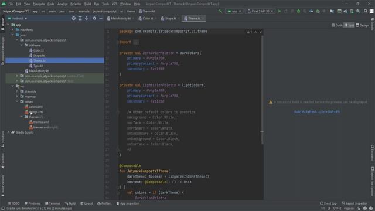
Task: Hide the project panel with minus icon
Action: [x=101, y=18]
